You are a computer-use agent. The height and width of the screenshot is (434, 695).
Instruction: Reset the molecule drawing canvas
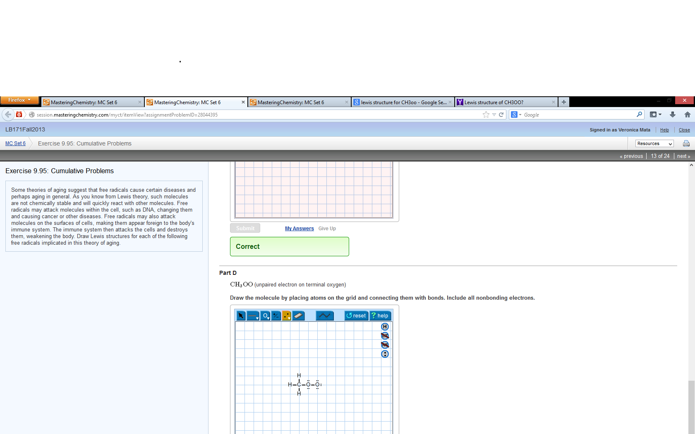pyautogui.click(x=357, y=316)
